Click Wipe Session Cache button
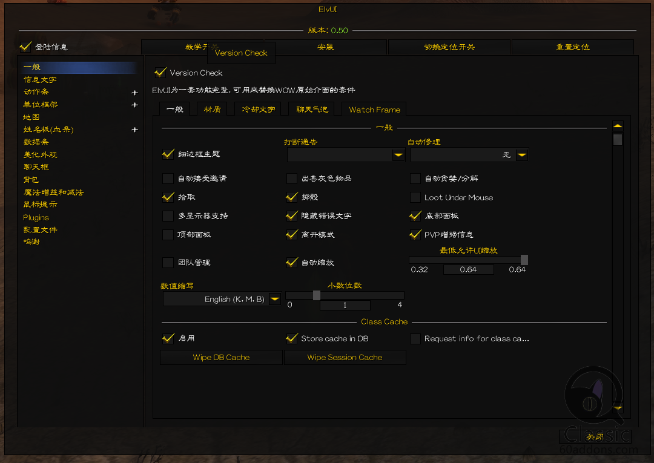The image size is (654, 463). (345, 357)
